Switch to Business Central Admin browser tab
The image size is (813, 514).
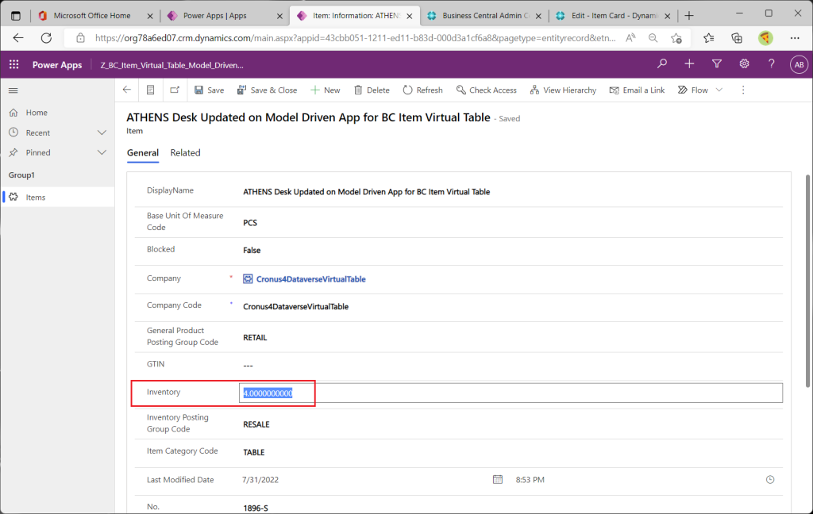485,16
